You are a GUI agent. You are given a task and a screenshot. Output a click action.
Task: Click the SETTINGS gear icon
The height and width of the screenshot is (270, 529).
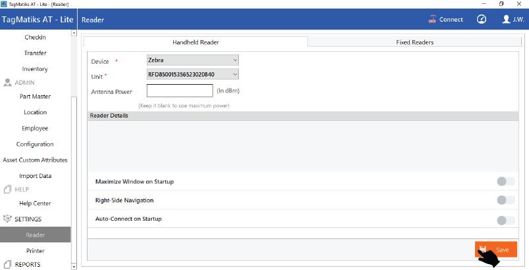pyautogui.click(x=8, y=219)
